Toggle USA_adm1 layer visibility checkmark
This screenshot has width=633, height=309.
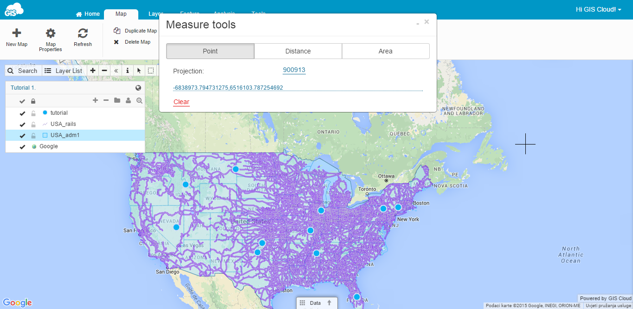coord(22,136)
